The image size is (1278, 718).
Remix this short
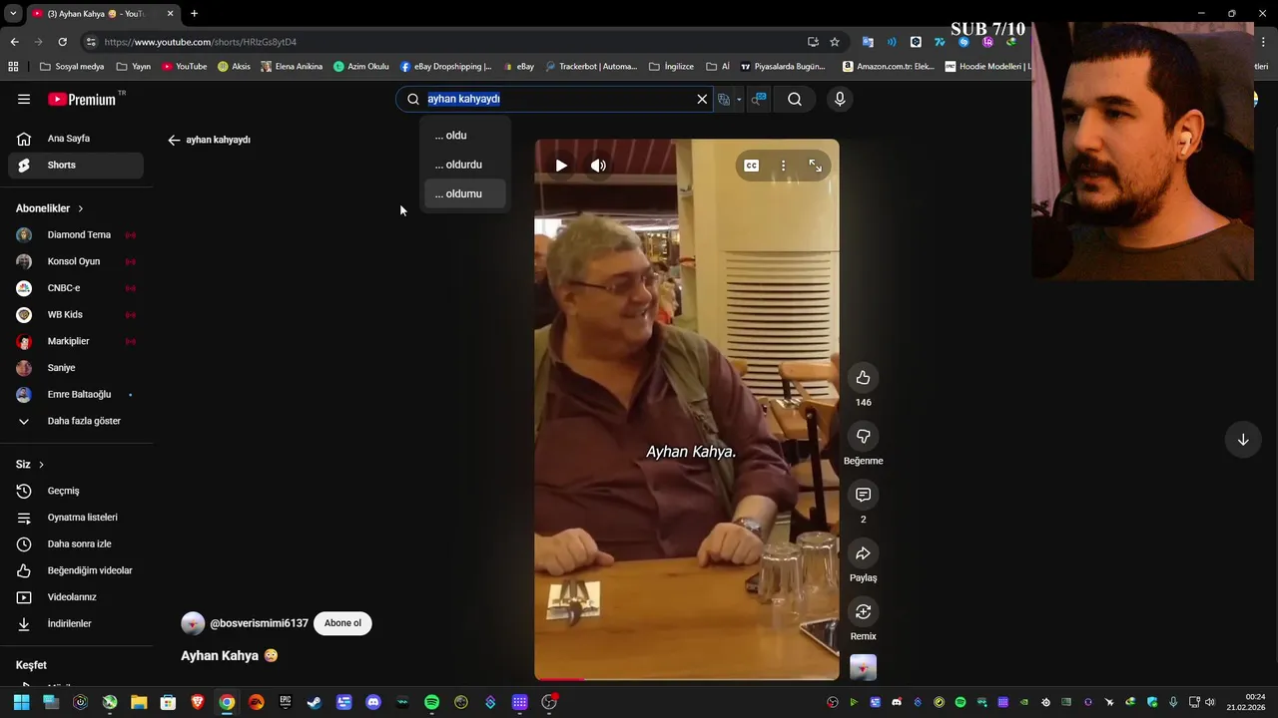click(863, 611)
